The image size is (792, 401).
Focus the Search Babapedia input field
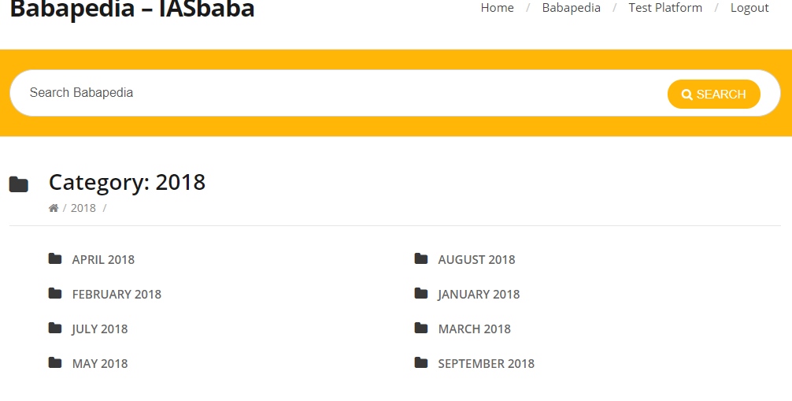[x=339, y=93]
